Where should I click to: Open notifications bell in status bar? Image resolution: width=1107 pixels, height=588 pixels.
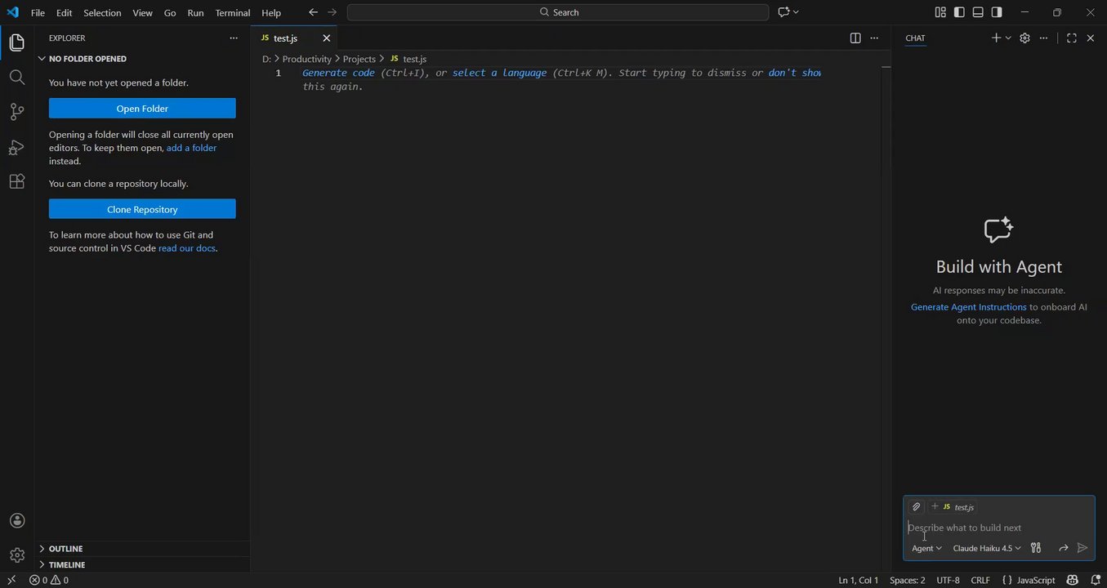[1096, 580]
